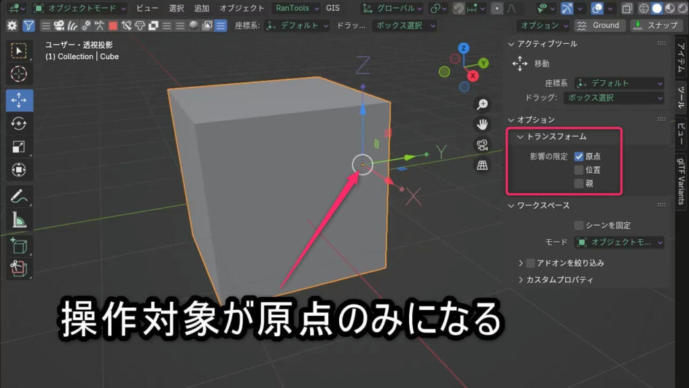Select the Transform tool
Screen dimensions: 689x388
click(x=19, y=170)
